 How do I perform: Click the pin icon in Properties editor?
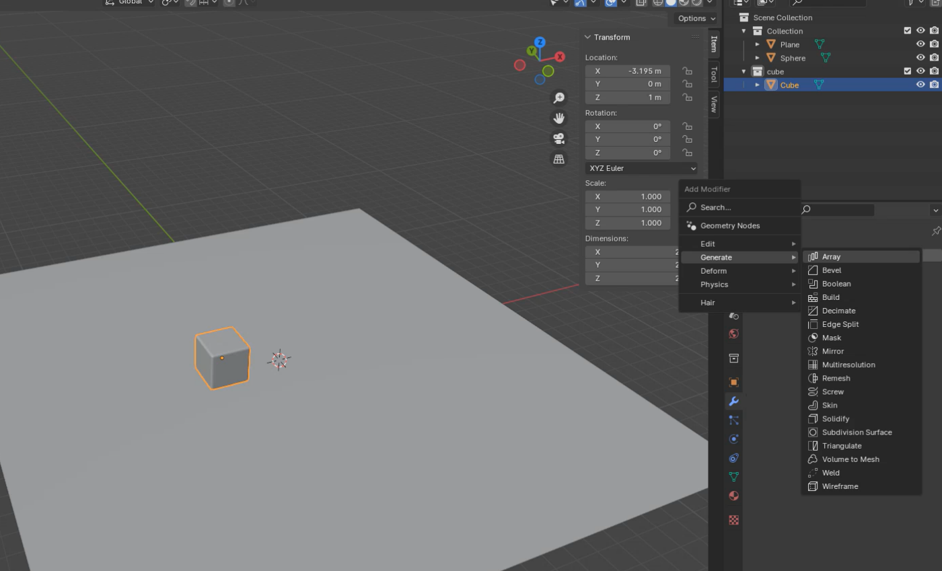click(x=936, y=231)
